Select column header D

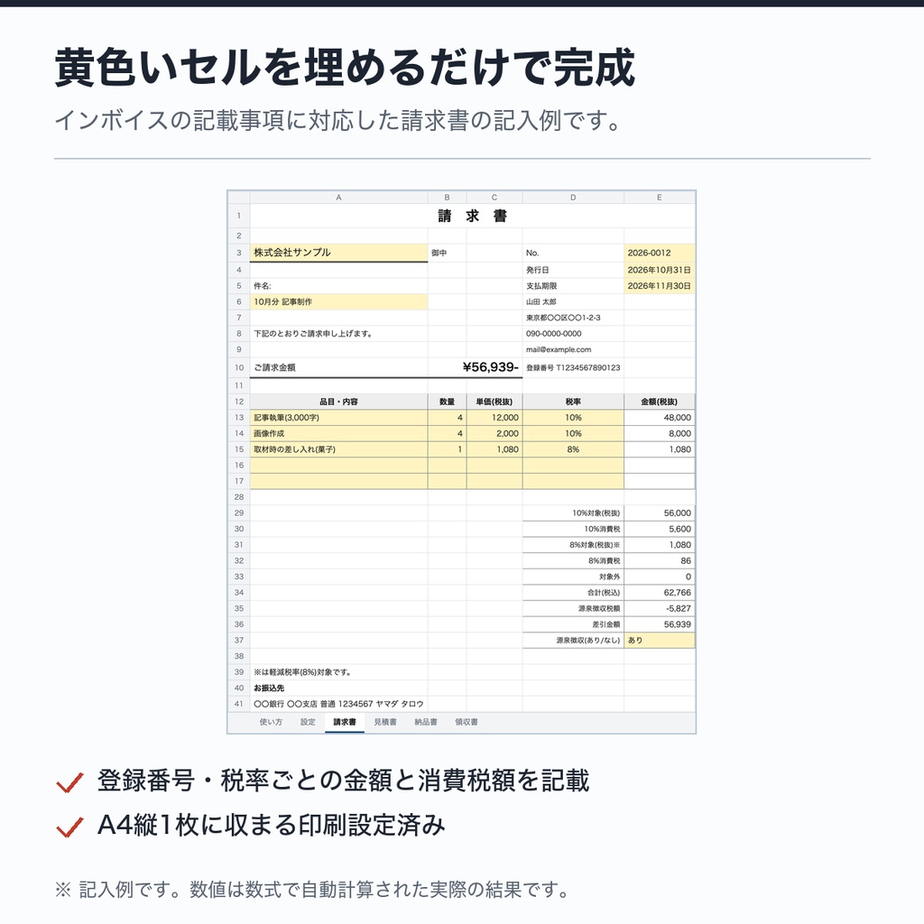pos(573,198)
